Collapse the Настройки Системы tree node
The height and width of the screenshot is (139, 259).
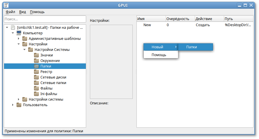click(x=24, y=50)
